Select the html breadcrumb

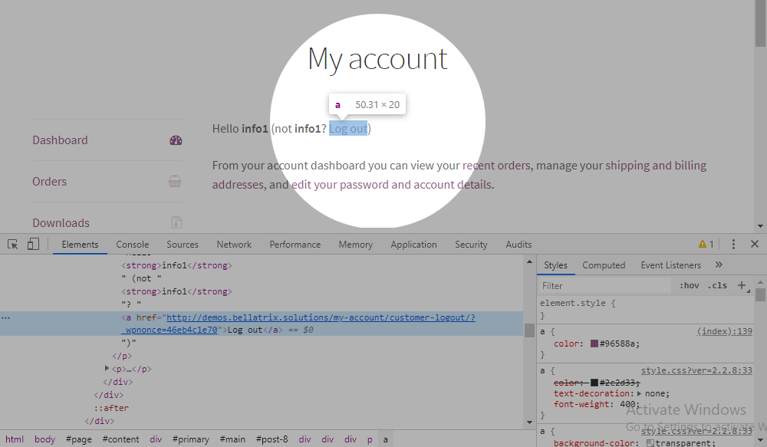(14, 439)
